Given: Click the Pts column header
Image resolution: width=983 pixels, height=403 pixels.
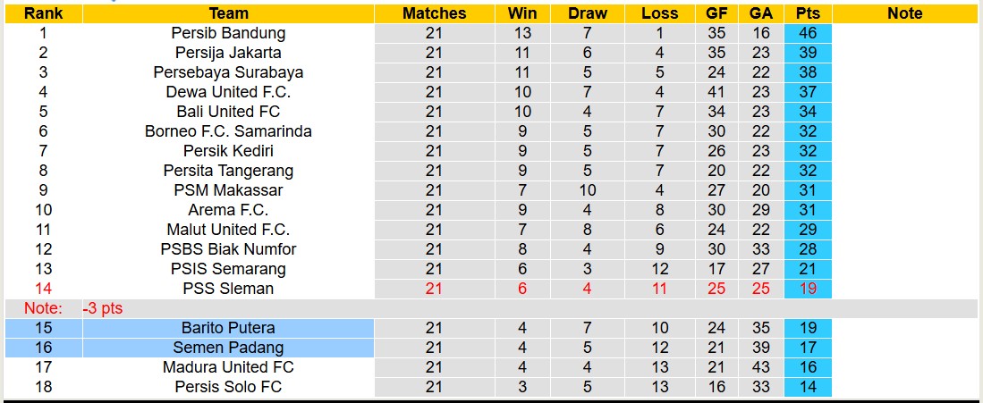Looking at the screenshot, I should [808, 13].
